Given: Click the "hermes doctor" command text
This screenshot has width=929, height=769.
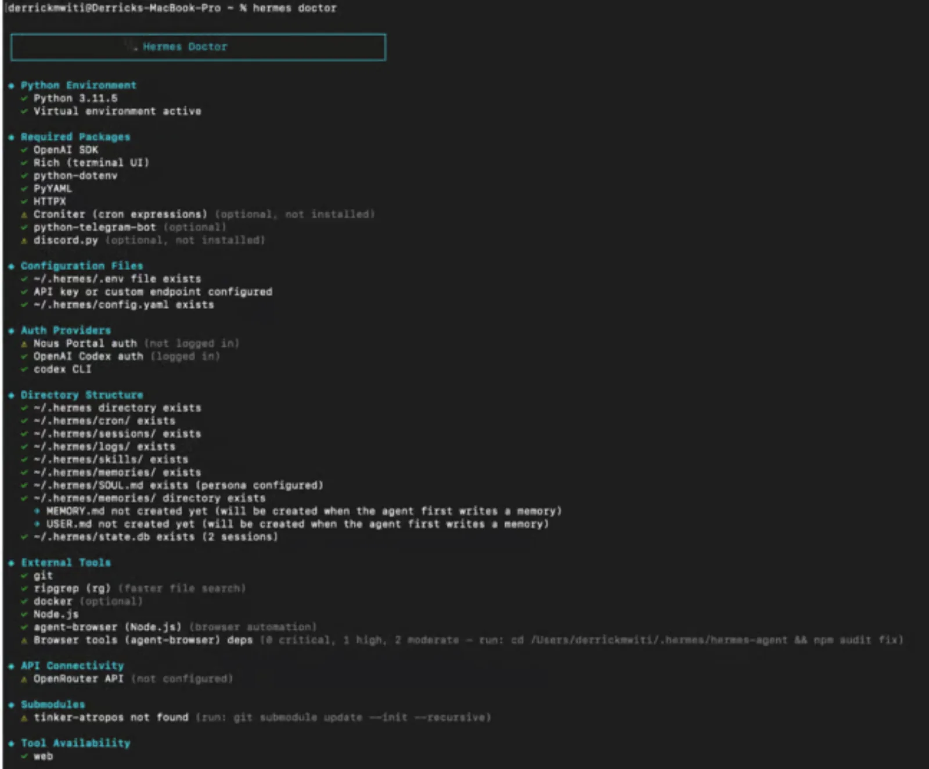Looking at the screenshot, I should point(294,8).
